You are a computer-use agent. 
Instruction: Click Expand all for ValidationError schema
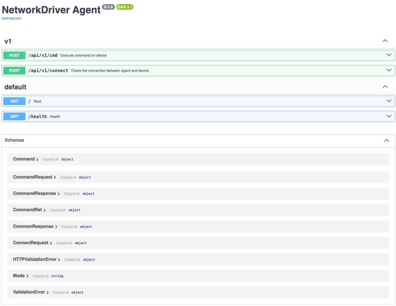pyautogui.click(x=61, y=292)
